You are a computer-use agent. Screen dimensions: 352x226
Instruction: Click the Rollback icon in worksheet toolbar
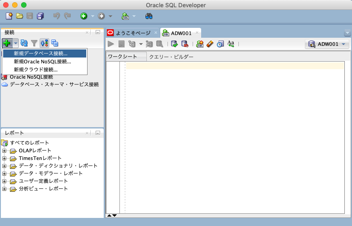coord(185,44)
